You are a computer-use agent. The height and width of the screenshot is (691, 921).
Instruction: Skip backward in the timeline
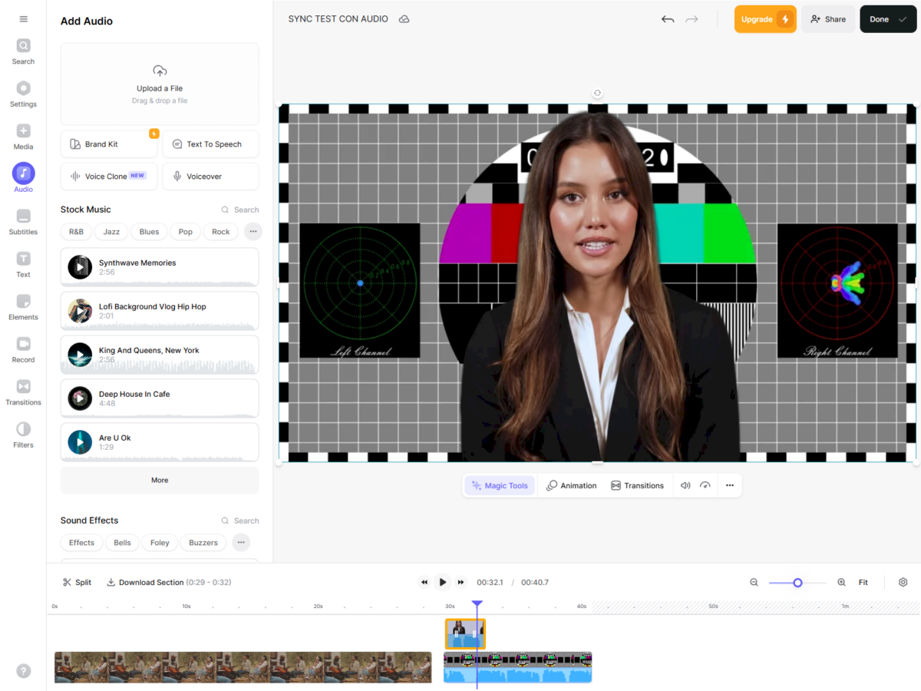click(424, 583)
